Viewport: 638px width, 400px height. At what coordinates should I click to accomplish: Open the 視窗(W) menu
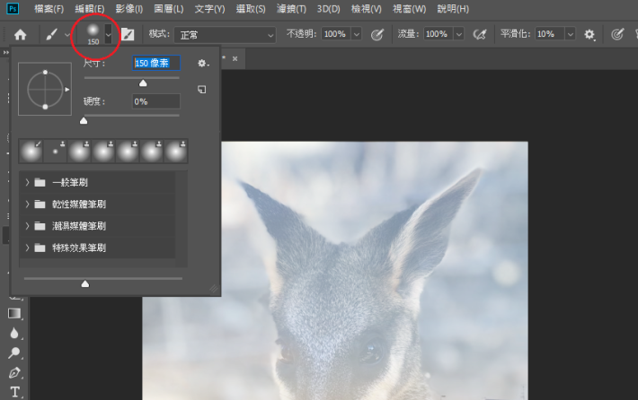(x=410, y=9)
